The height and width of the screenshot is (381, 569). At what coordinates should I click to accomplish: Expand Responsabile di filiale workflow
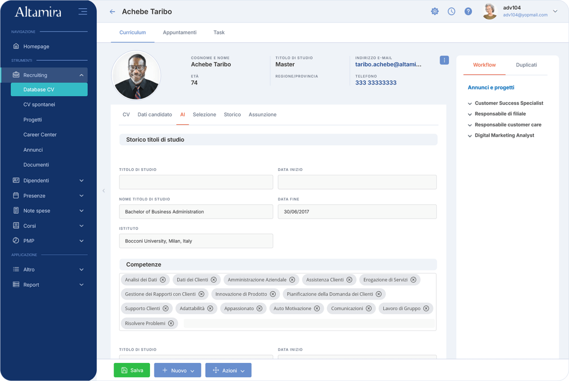[x=470, y=114]
